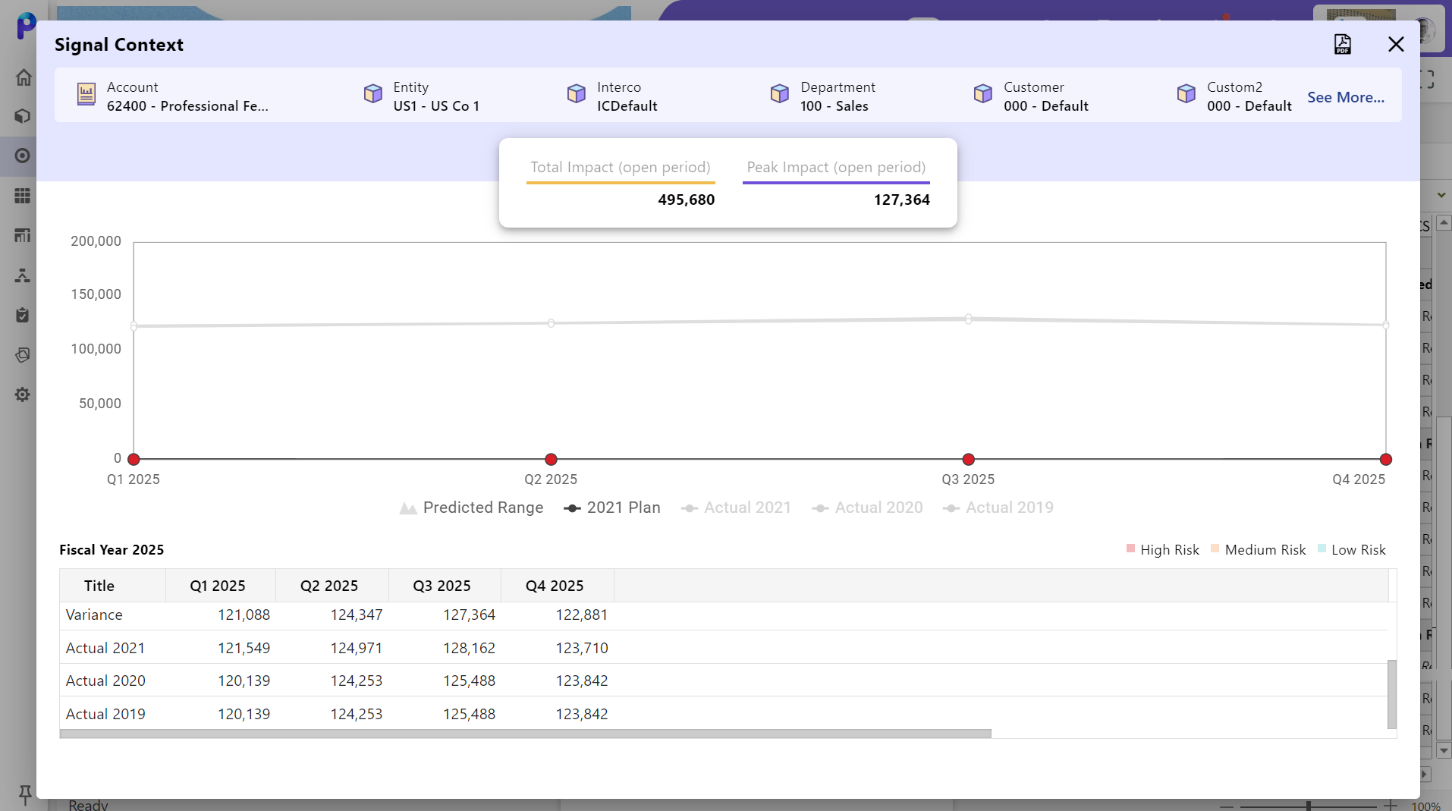
Task: Click High Risk legend swatch
Action: point(1131,549)
